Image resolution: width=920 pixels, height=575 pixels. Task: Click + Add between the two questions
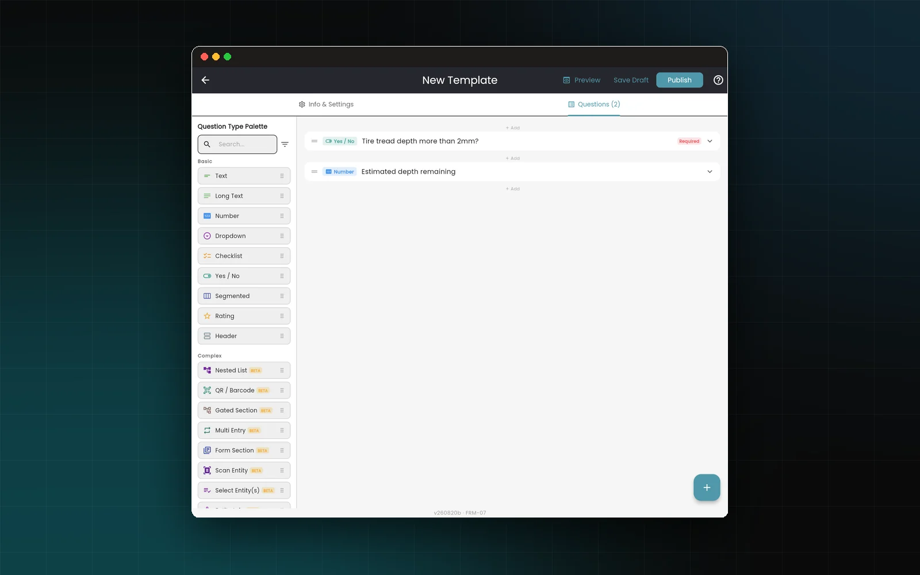512,158
